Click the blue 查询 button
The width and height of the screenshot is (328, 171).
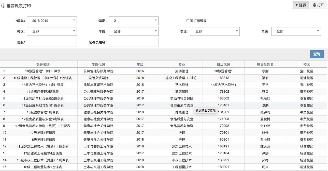[x=317, y=54]
